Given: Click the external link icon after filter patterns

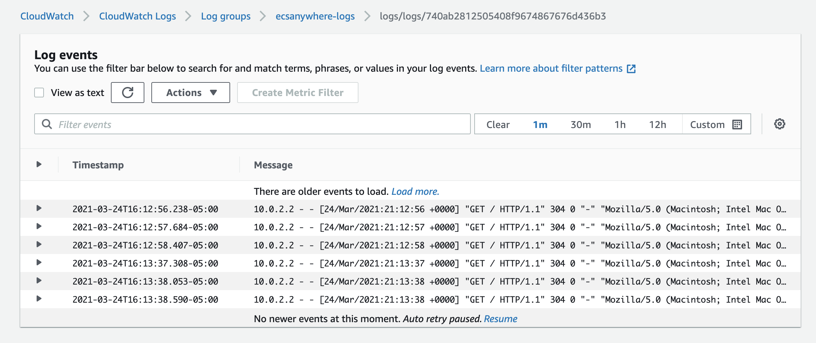Looking at the screenshot, I should pos(631,69).
